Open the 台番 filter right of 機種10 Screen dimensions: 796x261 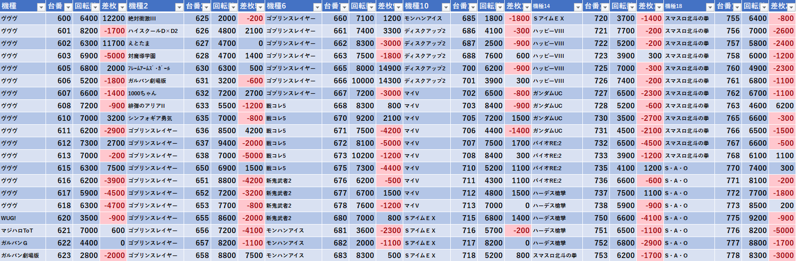coord(473,7)
